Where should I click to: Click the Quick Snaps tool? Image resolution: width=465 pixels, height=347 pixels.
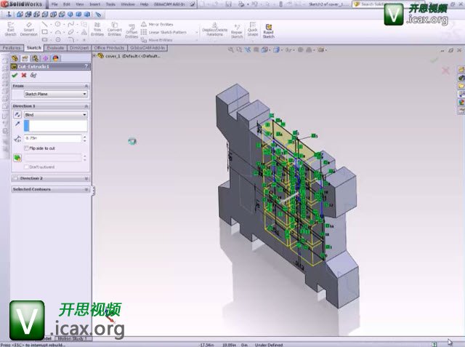(252, 29)
